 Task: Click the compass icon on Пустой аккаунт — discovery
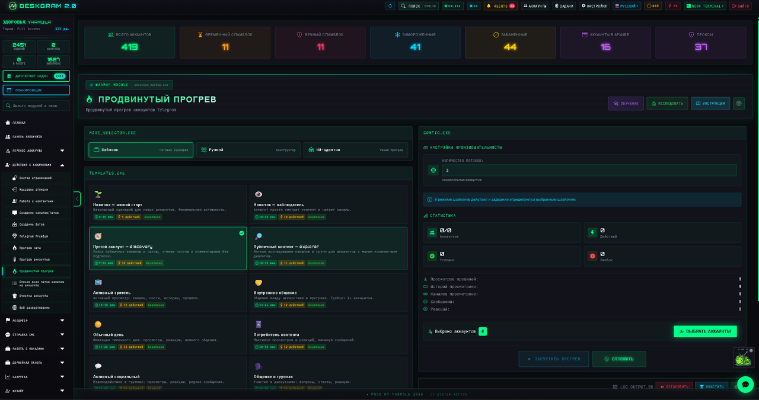pos(98,236)
